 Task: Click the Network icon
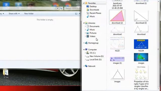pos(86,66)
